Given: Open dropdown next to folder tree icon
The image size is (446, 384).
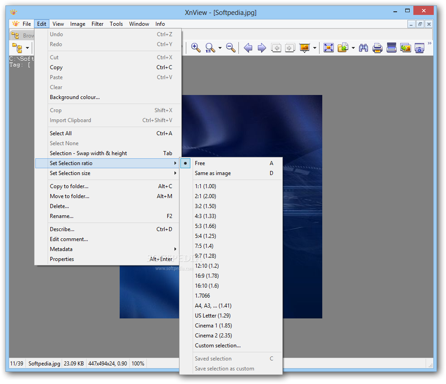Looking at the screenshot, I should click(x=27, y=47).
